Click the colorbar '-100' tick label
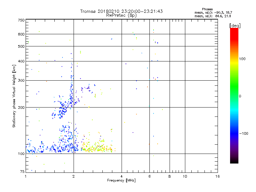The width and height of the screenshot is (256, 192). coord(244,133)
